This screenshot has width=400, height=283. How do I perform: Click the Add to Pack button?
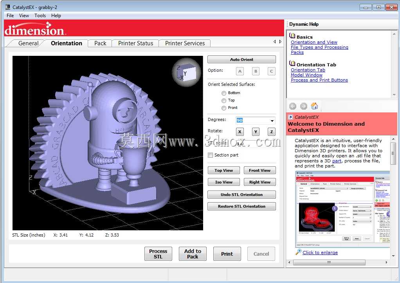(x=193, y=254)
